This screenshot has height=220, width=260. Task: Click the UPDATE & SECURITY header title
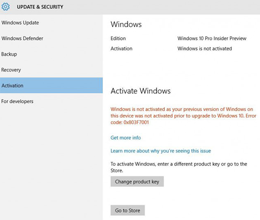click(x=40, y=7)
